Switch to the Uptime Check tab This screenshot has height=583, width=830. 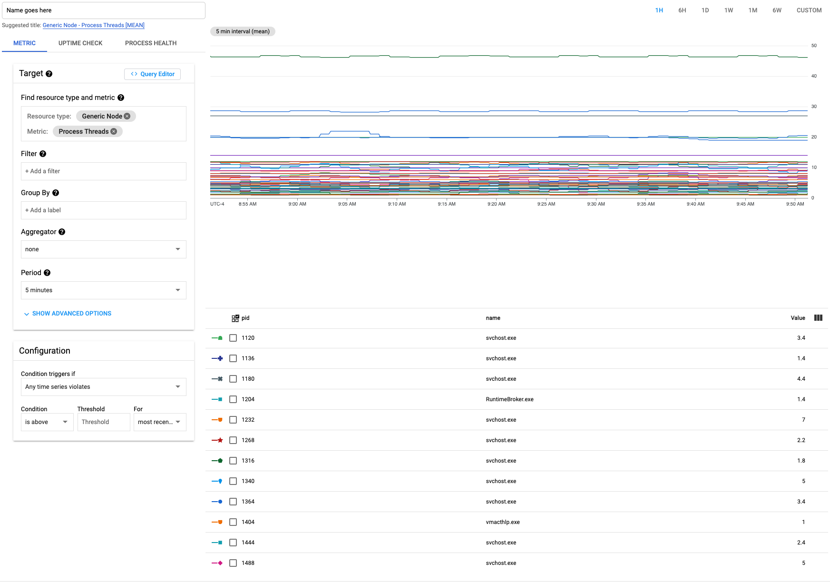click(80, 43)
